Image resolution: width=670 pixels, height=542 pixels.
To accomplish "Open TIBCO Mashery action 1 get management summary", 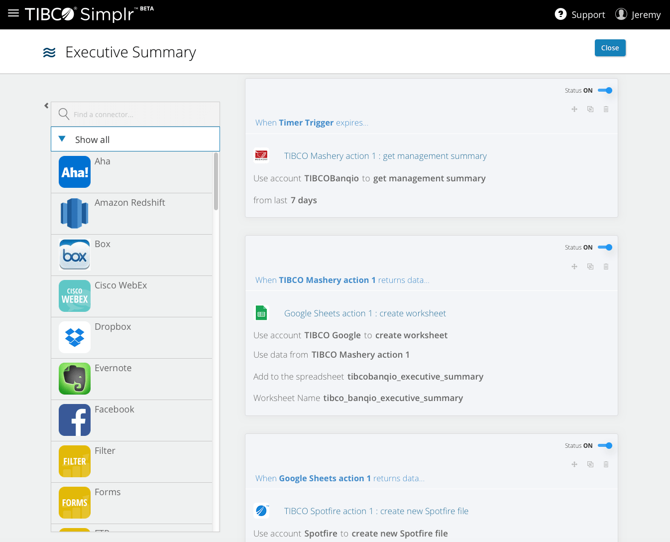I will tap(385, 156).
